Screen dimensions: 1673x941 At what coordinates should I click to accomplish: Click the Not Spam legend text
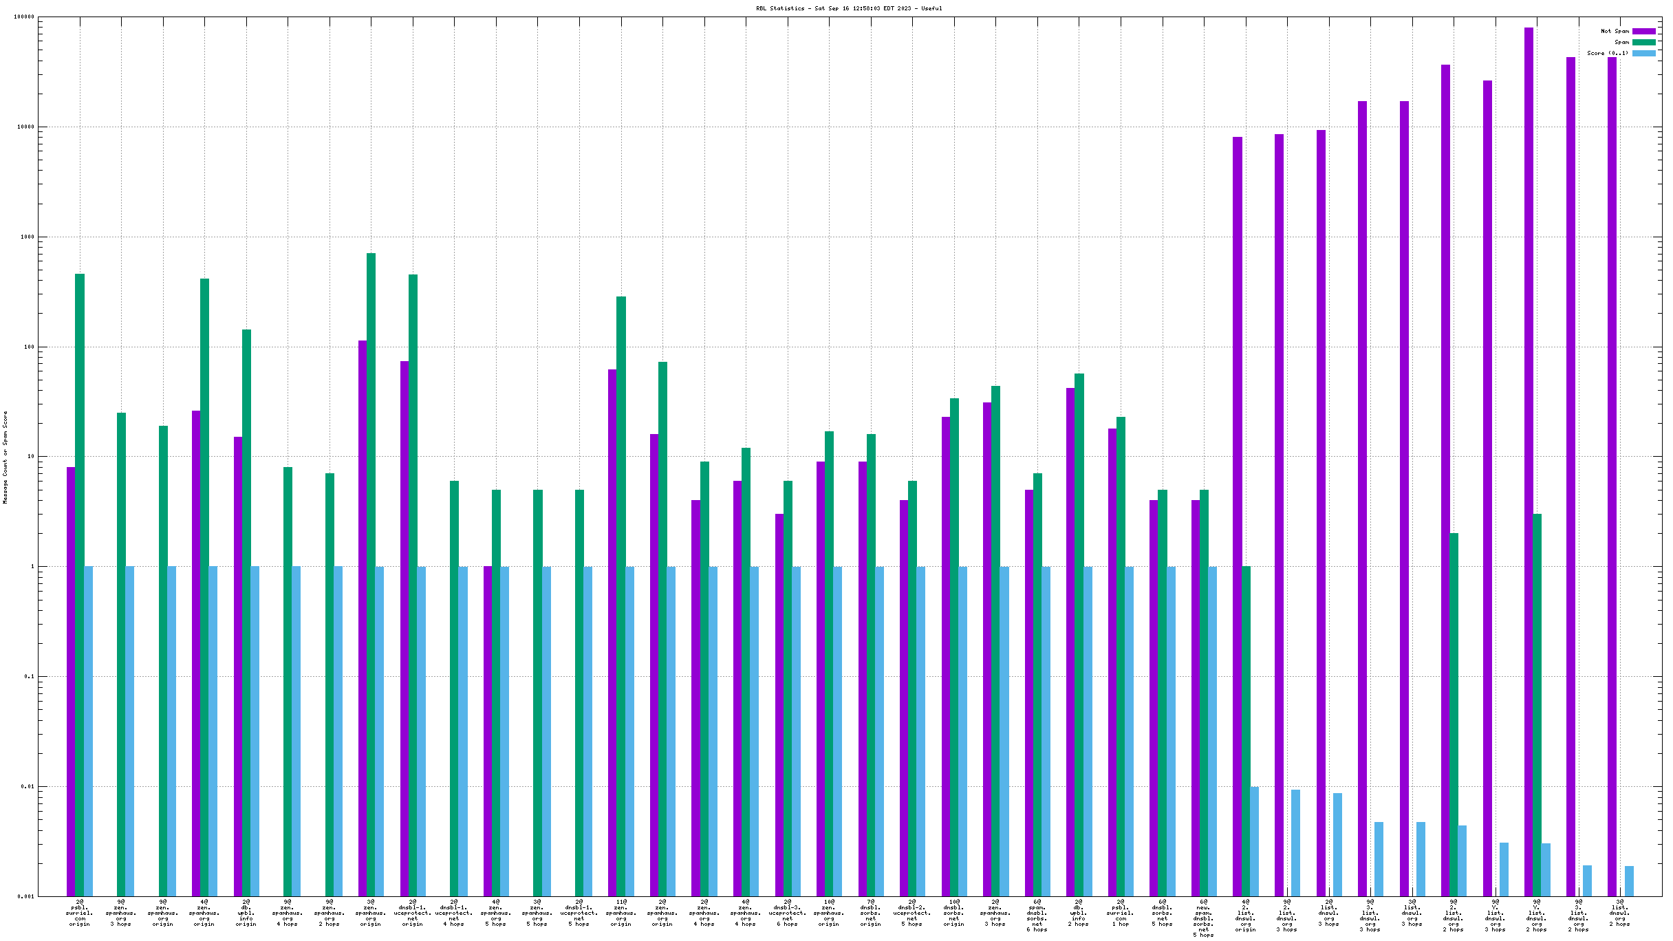pyautogui.click(x=1615, y=31)
